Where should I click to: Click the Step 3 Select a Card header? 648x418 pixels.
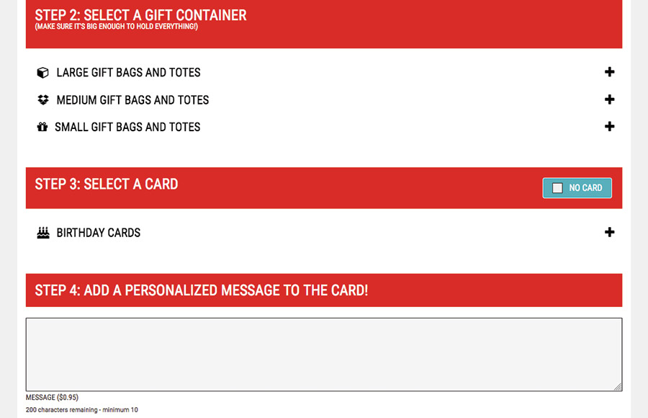pyautogui.click(x=324, y=188)
